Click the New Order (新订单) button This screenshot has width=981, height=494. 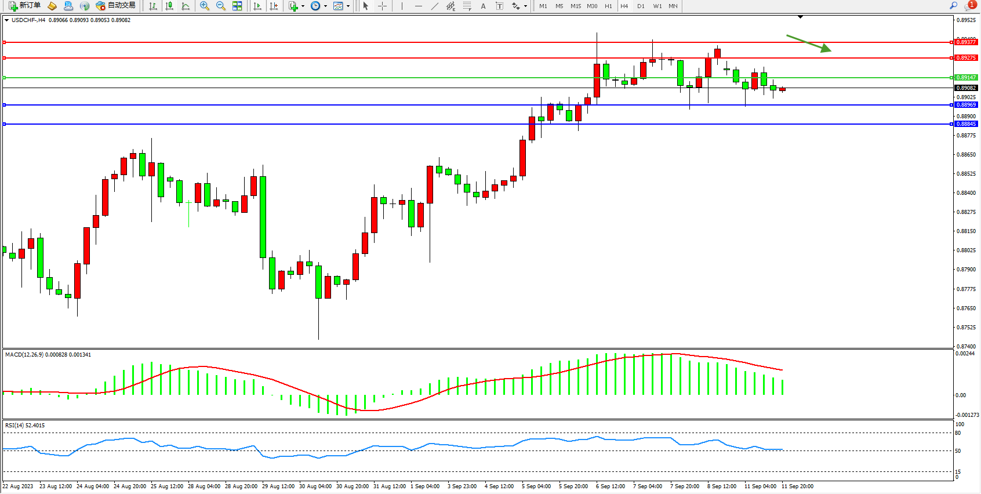click(x=24, y=6)
